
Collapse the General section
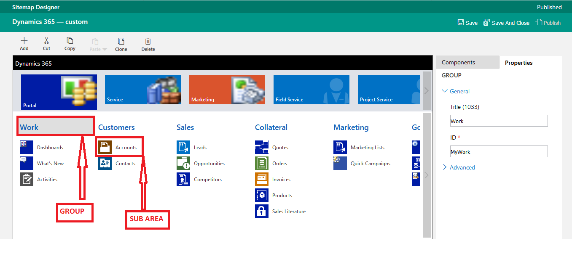point(456,91)
